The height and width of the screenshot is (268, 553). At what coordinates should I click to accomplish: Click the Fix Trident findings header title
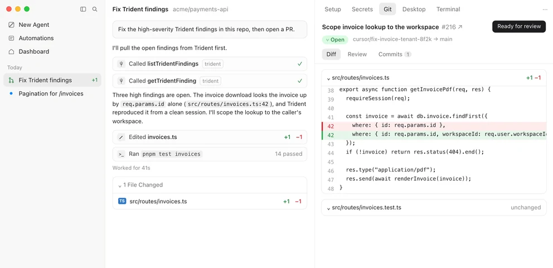click(140, 9)
